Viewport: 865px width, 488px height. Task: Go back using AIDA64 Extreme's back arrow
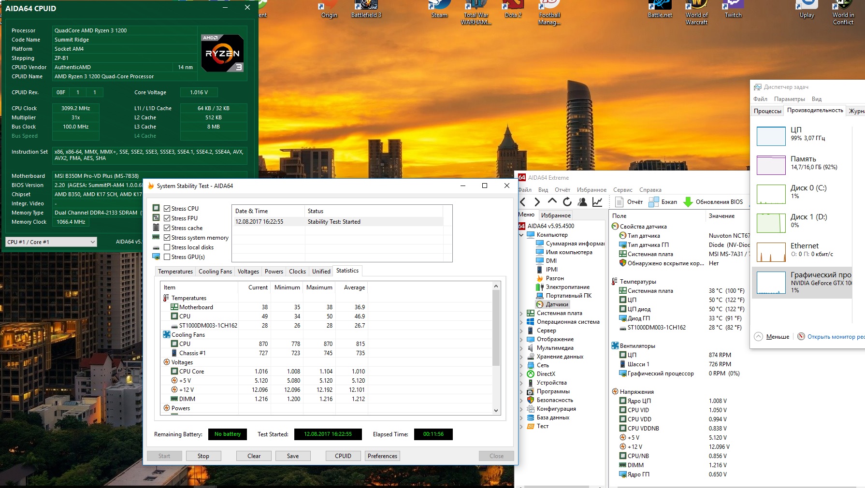pos(522,202)
